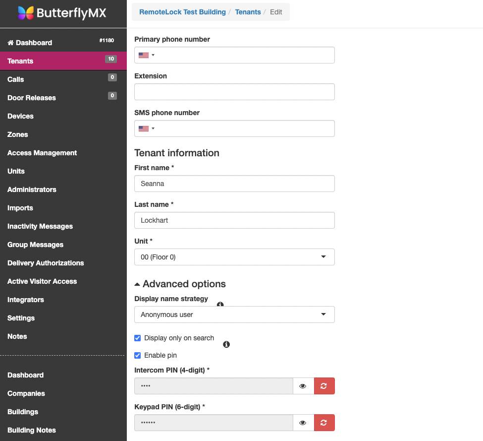
Task: Open the Tenants section in the sidebar
Action: (20, 61)
